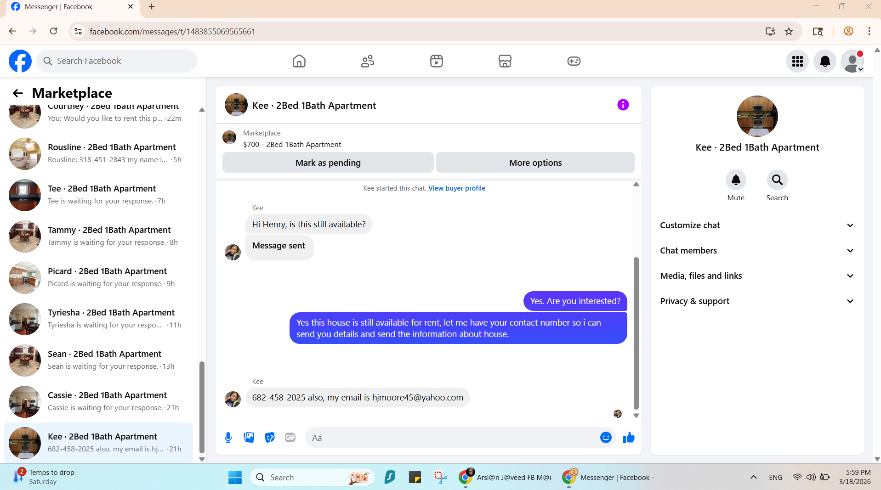Click the 'Hi Henry, is this still available?' message

pos(309,225)
